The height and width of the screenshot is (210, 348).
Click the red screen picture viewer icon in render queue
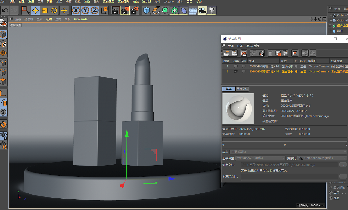click(295, 53)
